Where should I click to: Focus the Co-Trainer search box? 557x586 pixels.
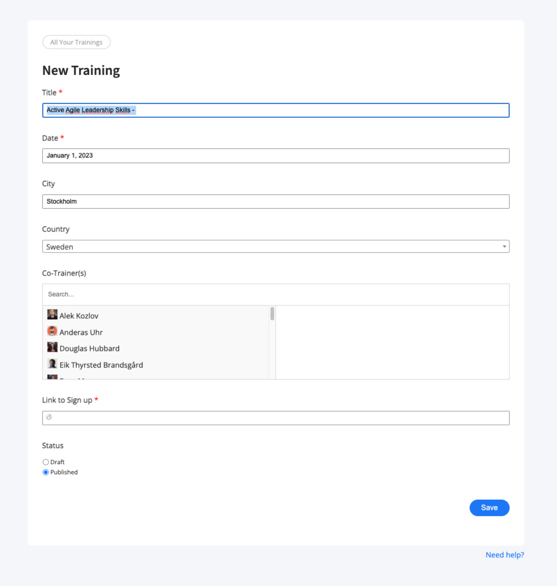276,295
